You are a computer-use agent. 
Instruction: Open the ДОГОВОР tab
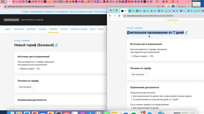coord(31,29)
